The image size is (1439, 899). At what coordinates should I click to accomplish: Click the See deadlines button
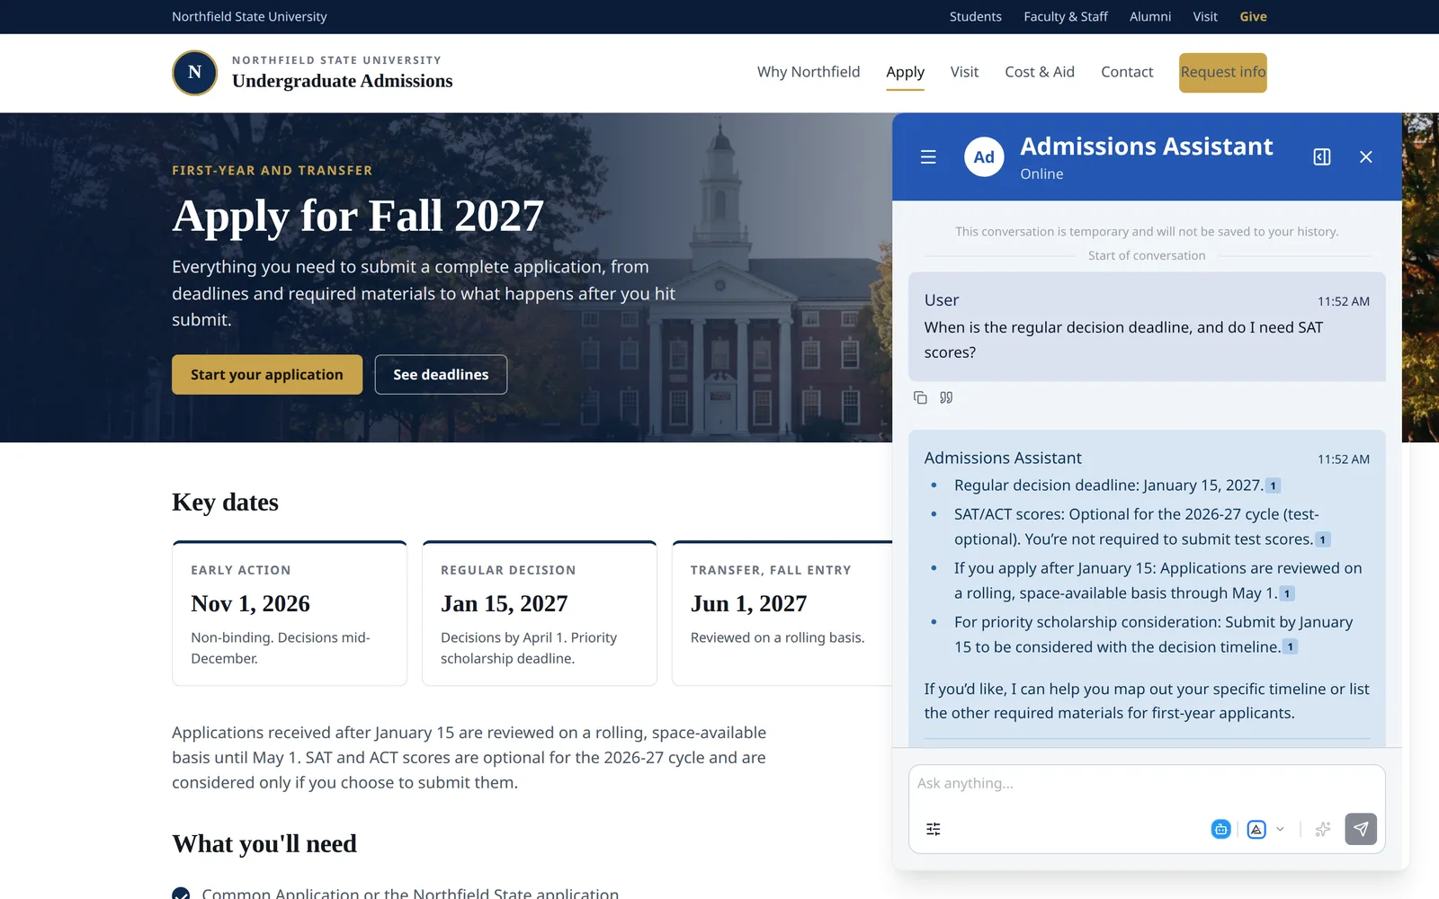click(x=441, y=375)
